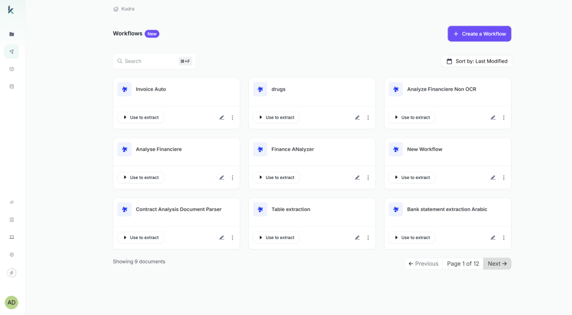Image resolution: width=572 pixels, height=315 pixels.
Task: Click the Kudra logo in the sidebar
Action: [11, 10]
